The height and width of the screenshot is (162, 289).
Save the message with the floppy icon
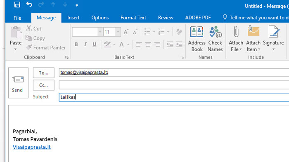tap(17, 5)
